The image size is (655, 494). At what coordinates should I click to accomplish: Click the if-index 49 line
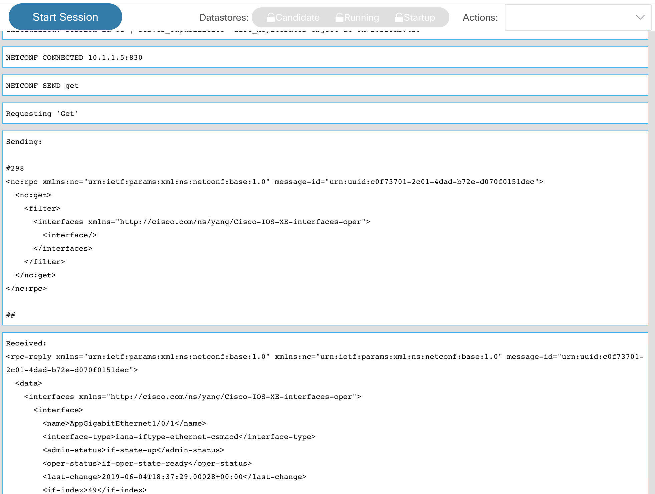coord(94,490)
